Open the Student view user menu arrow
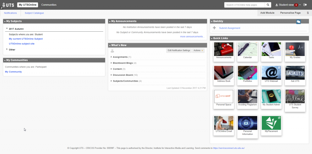This screenshot has width=312, height=154. [x=300, y=5]
